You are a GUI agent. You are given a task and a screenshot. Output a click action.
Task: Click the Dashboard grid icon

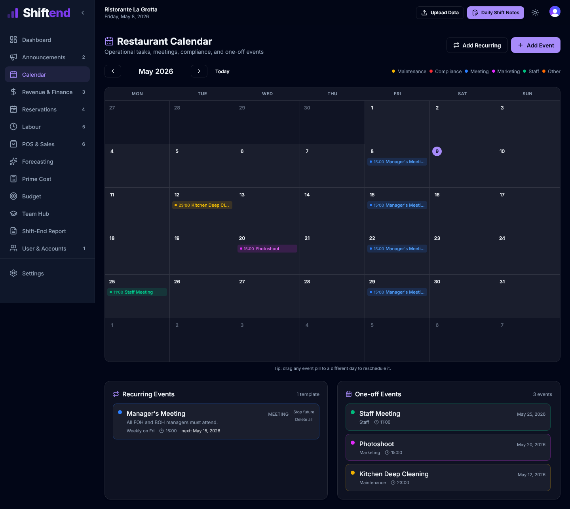point(13,40)
